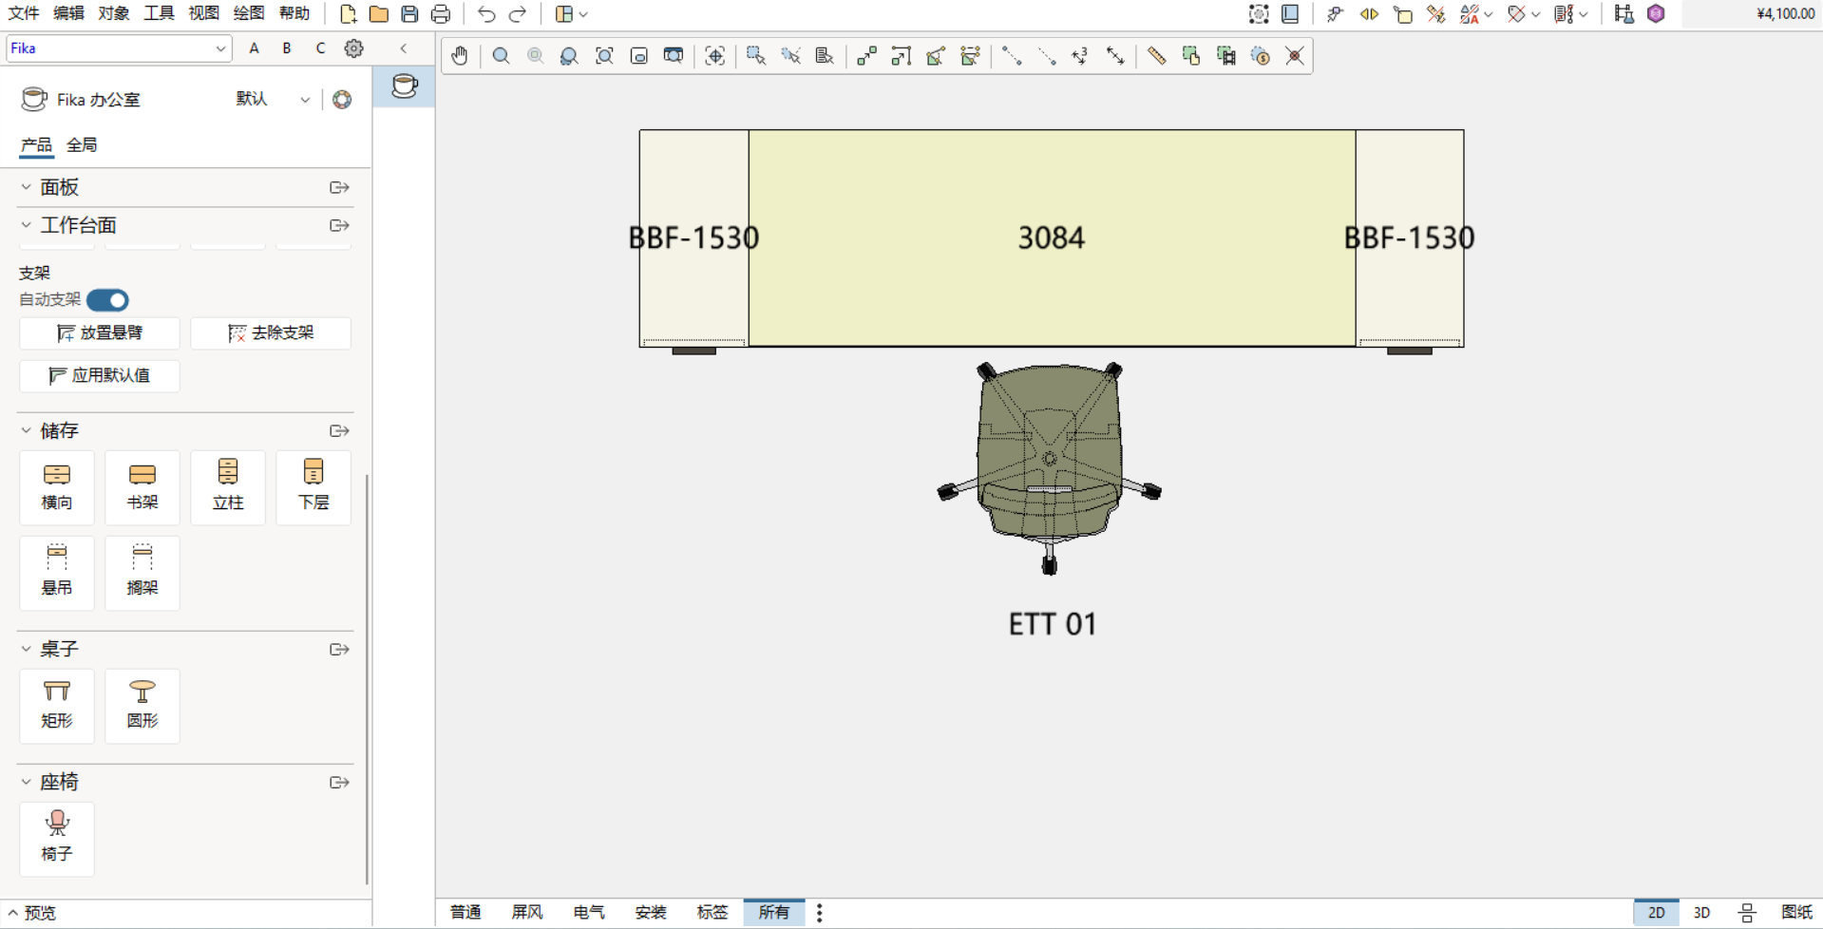Switch to the 全局 tab

click(x=82, y=145)
